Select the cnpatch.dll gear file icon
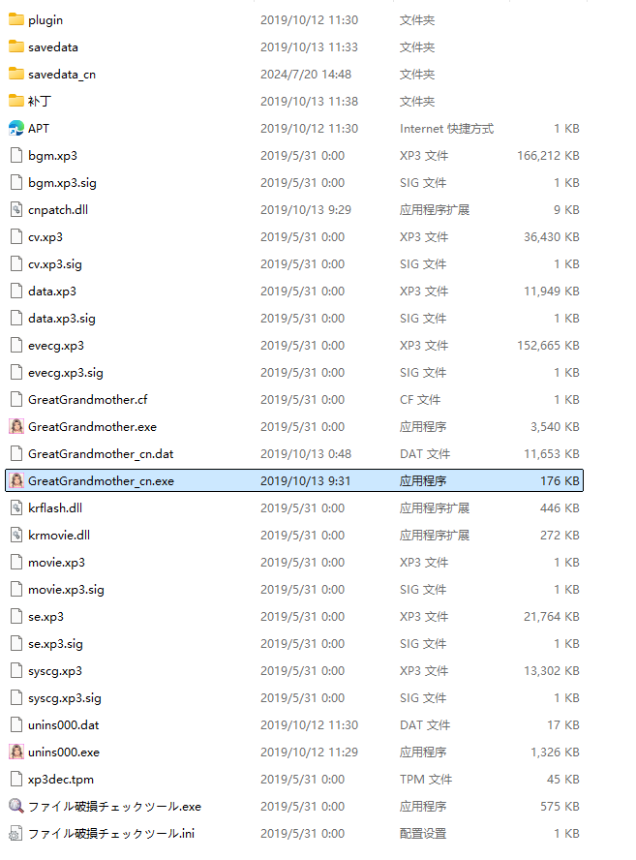The width and height of the screenshot is (636, 860). click(x=15, y=209)
